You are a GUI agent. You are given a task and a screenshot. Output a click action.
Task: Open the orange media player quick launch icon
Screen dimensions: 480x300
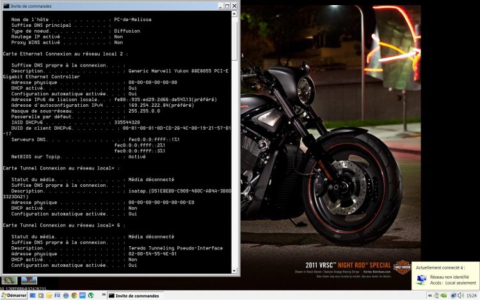(x=41, y=296)
